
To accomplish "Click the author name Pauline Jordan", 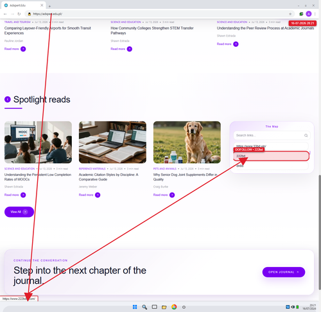I will pyautogui.click(x=13, y=41).
